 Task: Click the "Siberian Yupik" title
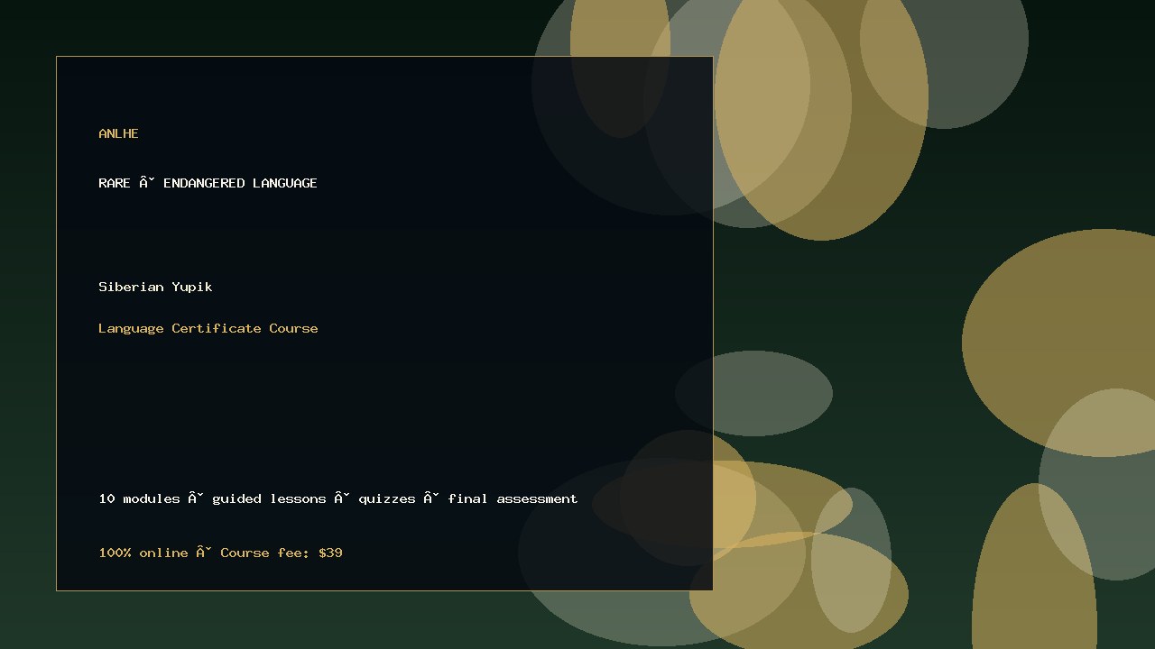click(x=155, y=287)
